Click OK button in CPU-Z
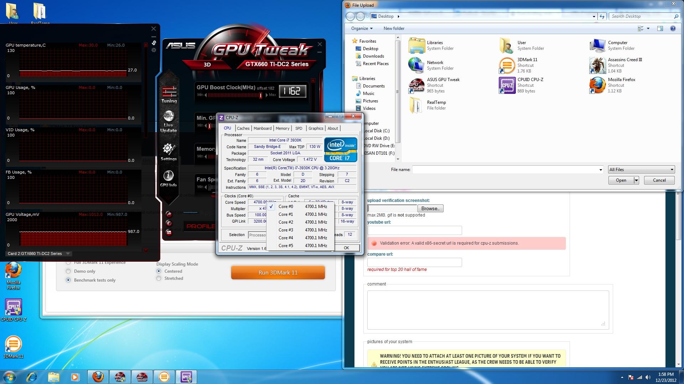The image size is (684, 384). (x=346, y=248)
